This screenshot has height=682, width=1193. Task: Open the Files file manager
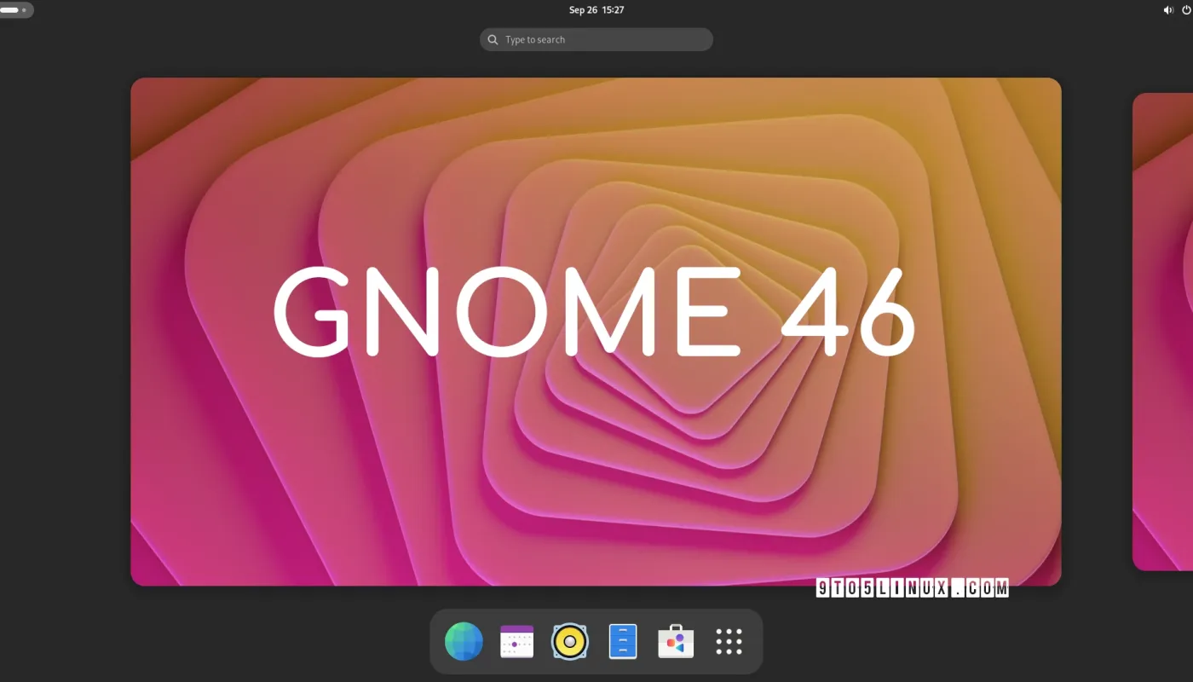tap(622, 641)
